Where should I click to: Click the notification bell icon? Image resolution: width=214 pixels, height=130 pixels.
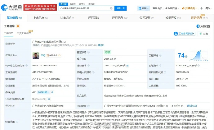click(x=201, y=8)
